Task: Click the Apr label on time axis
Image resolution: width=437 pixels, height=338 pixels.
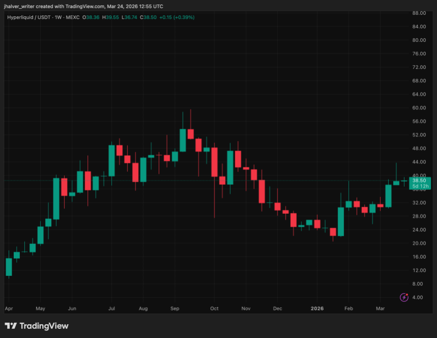Action: point(9,308)
